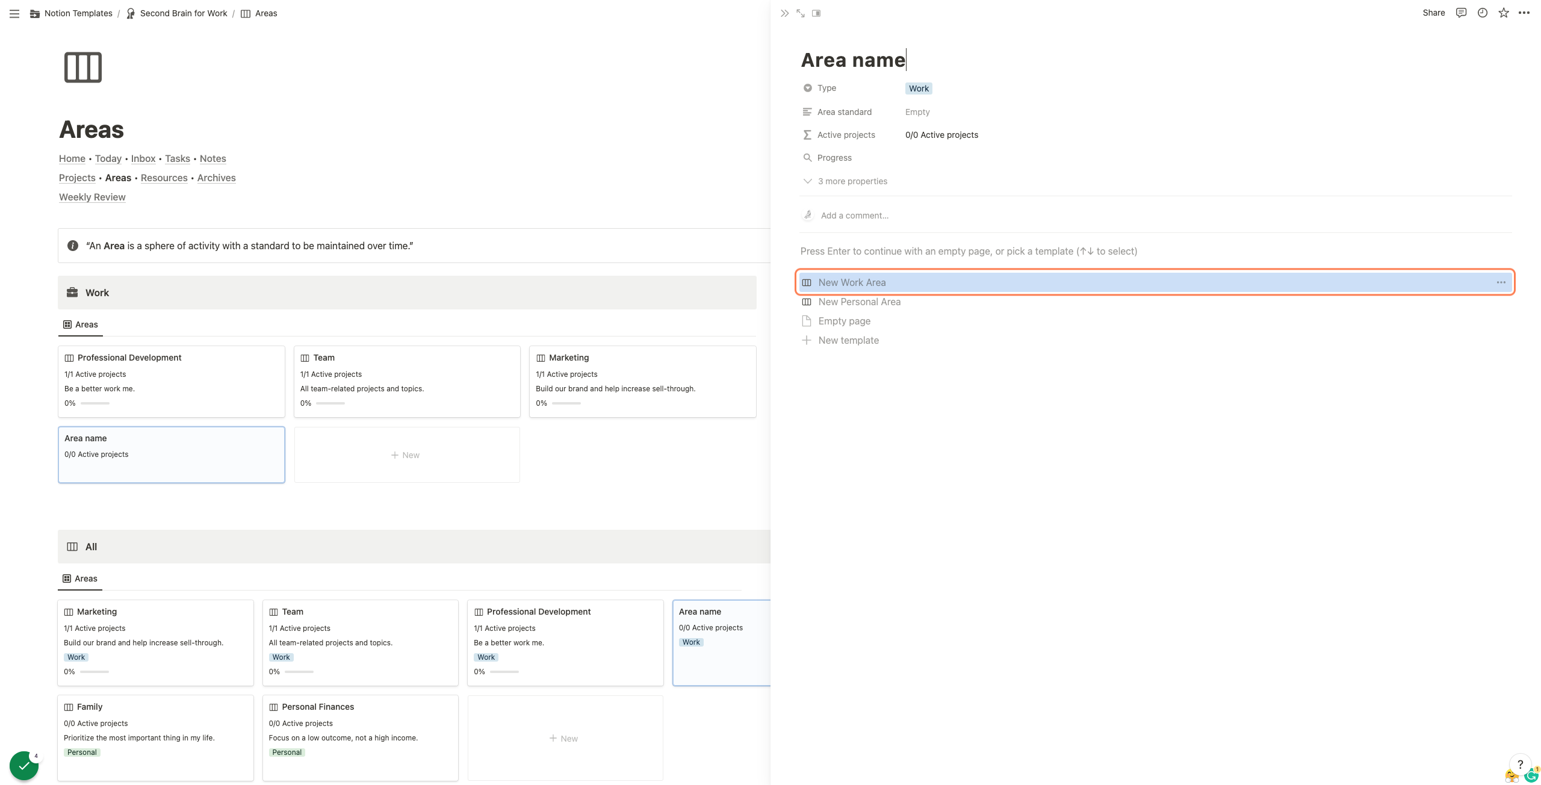Open the Type property Work tag

click(919, 88)
